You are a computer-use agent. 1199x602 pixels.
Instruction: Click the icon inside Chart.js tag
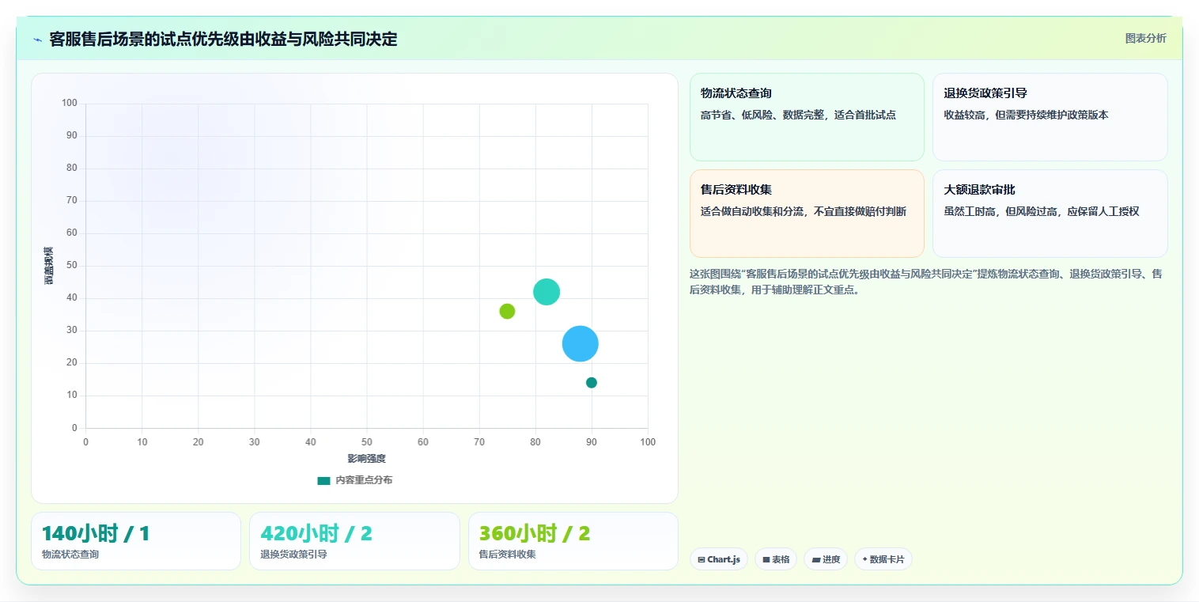tap(702, 559)
